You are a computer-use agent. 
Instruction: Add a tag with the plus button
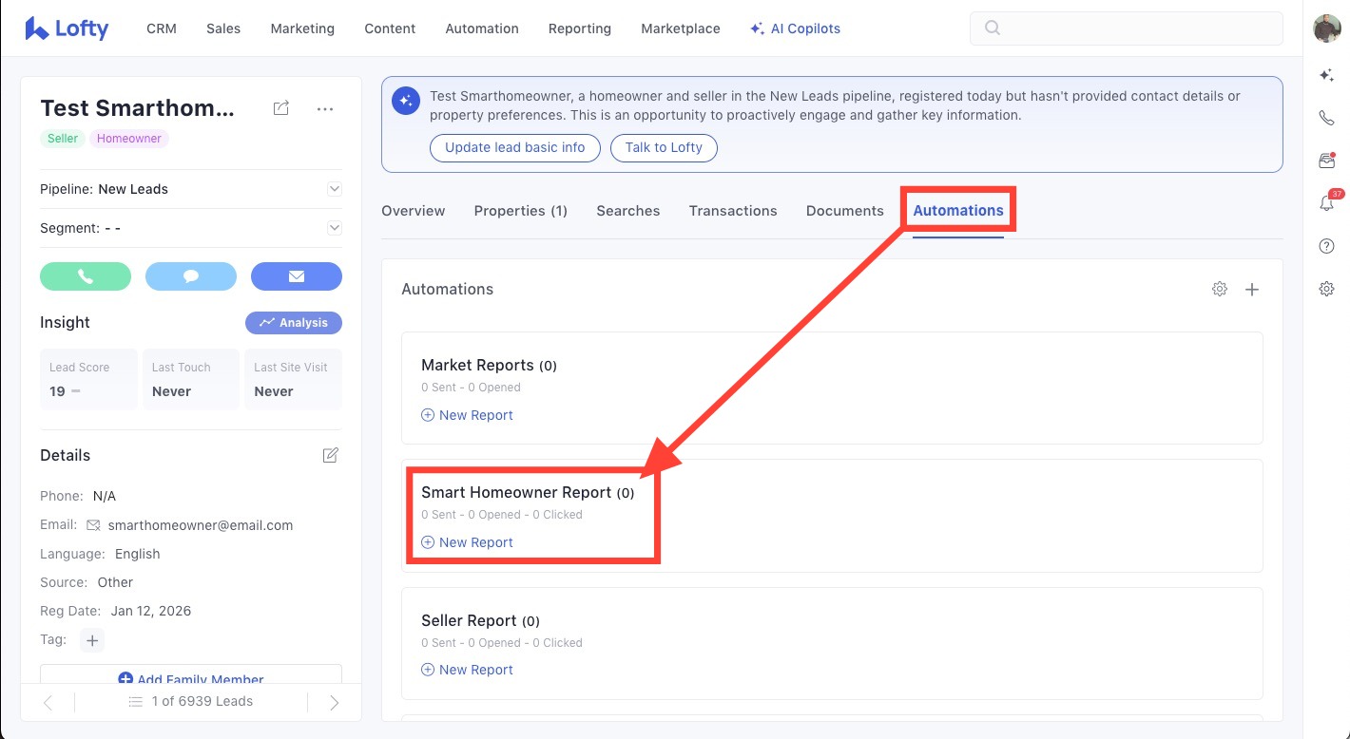92,640
